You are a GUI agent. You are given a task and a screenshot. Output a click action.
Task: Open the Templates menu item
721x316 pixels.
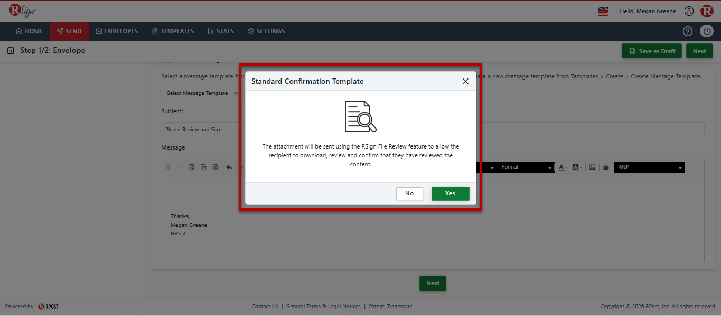click(173, 31)
